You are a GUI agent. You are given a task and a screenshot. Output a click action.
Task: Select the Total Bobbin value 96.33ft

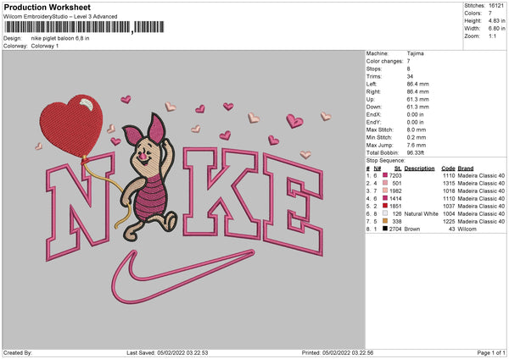[416, 152]
